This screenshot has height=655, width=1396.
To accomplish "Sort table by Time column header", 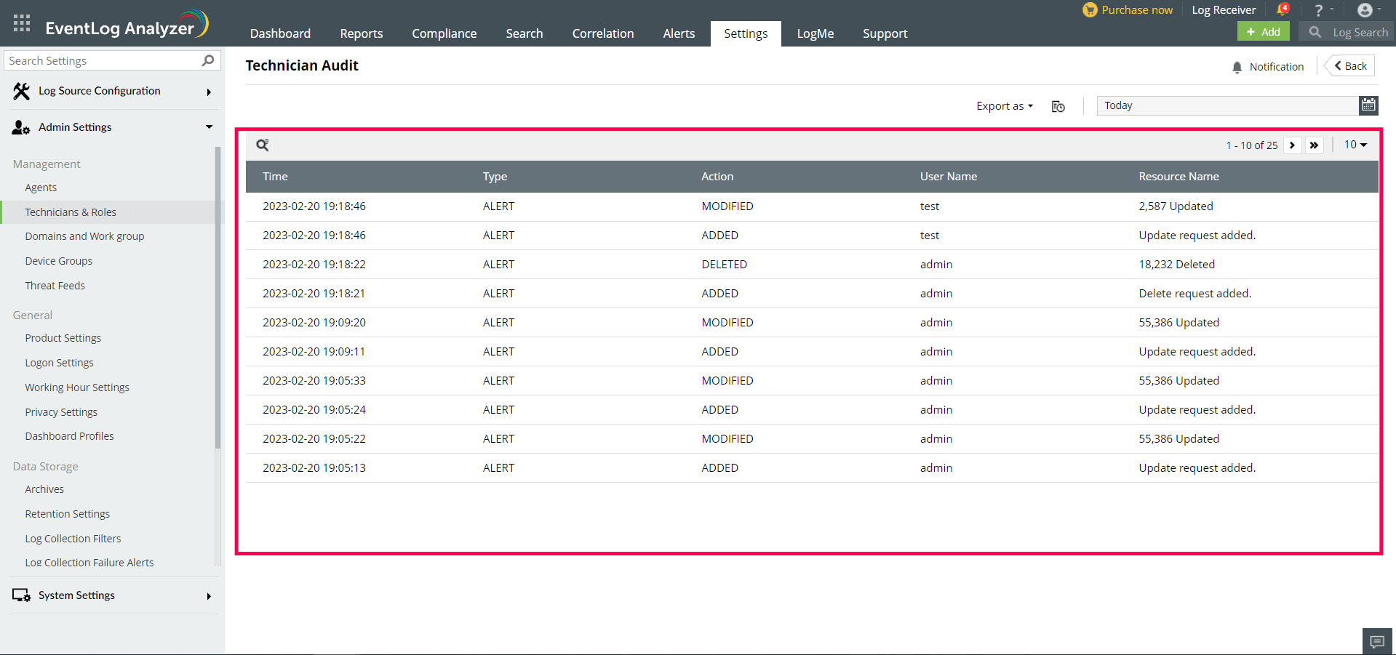I will tap(275, 177).
